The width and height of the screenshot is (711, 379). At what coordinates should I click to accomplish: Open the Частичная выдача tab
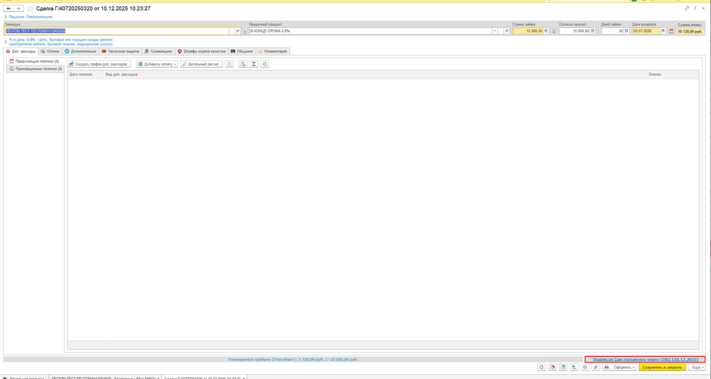pos(121,51)
